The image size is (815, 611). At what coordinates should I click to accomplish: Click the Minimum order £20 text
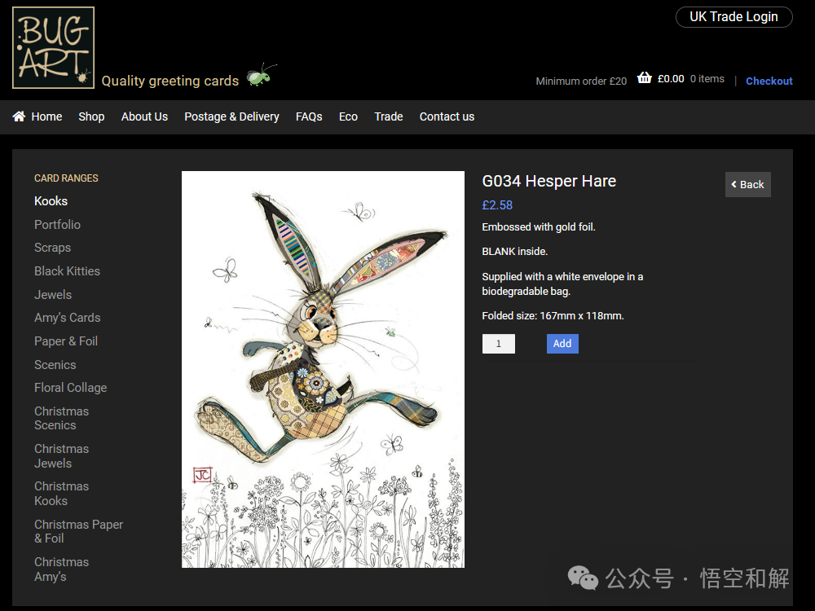coord(581,81)
